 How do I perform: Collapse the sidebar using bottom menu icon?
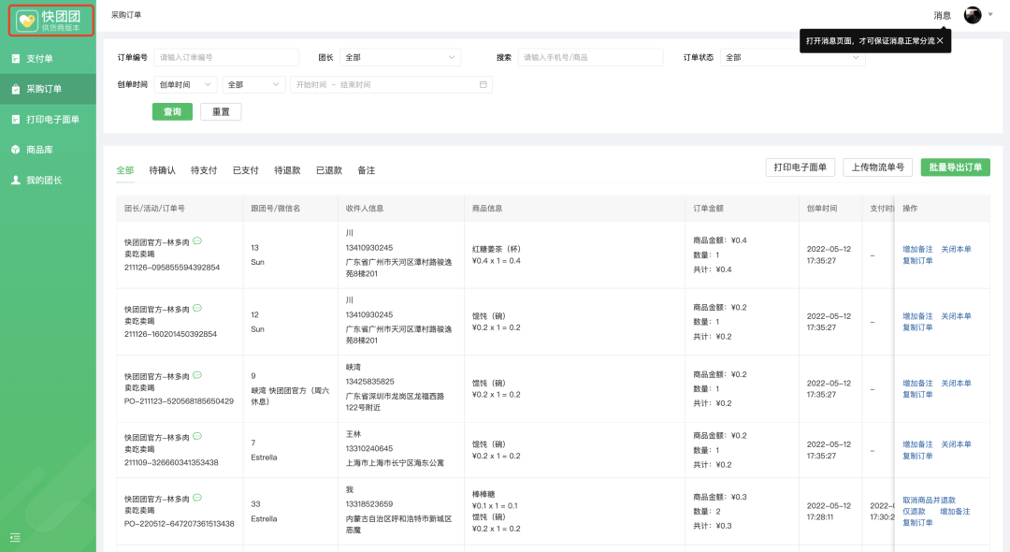pyautogui.click(x=15, y=537)
